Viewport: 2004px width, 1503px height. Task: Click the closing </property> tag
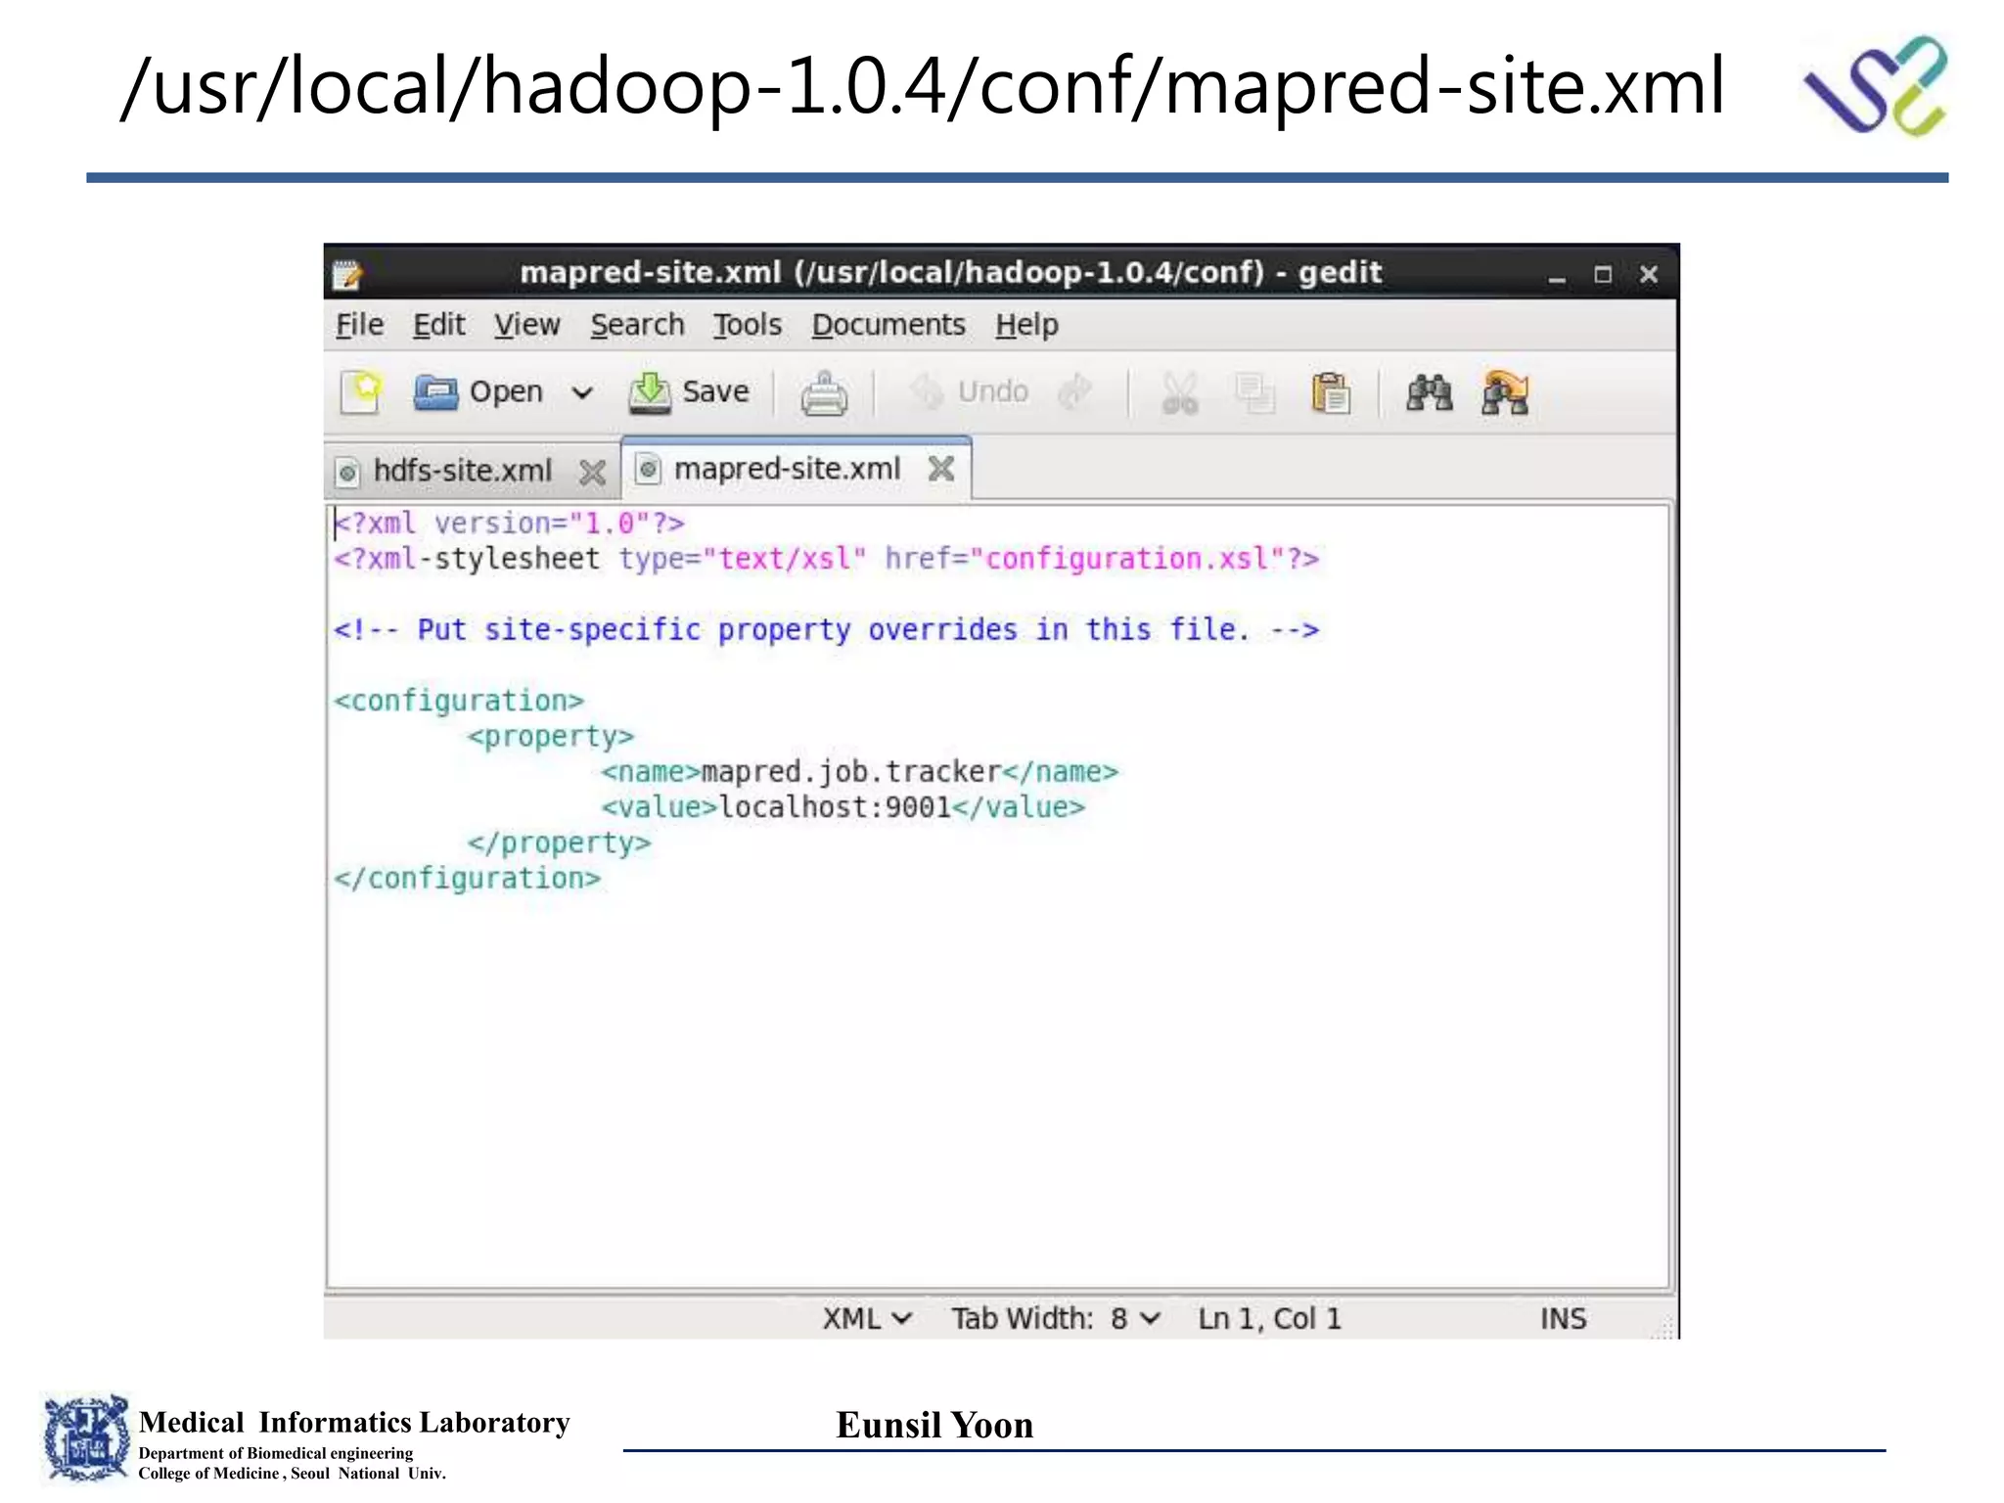(559, 843)
